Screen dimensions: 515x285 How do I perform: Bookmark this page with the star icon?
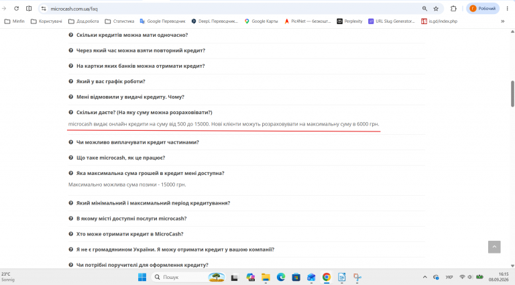(436, 9)
